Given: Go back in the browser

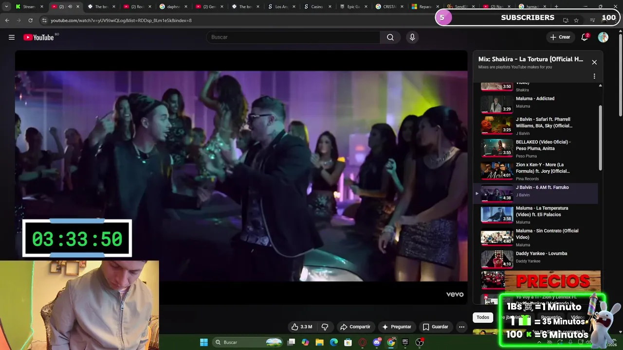Looking at the screenshot, I should click(7, 20).
